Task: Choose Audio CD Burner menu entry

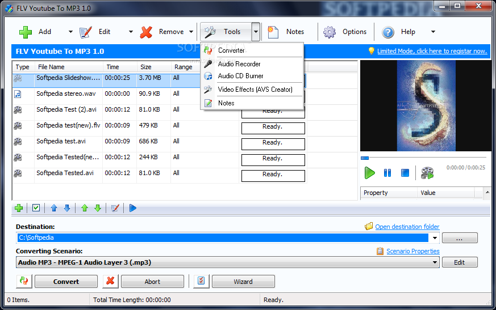Action: click(252, 76)
